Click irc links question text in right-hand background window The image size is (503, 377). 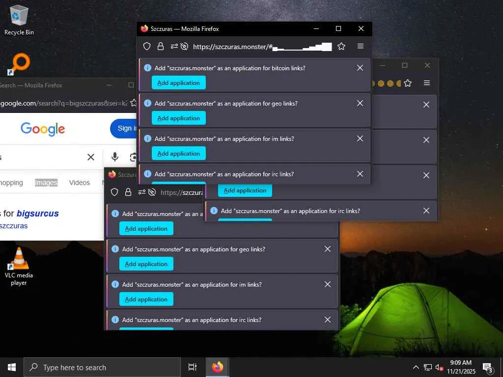tap(291, 211)
